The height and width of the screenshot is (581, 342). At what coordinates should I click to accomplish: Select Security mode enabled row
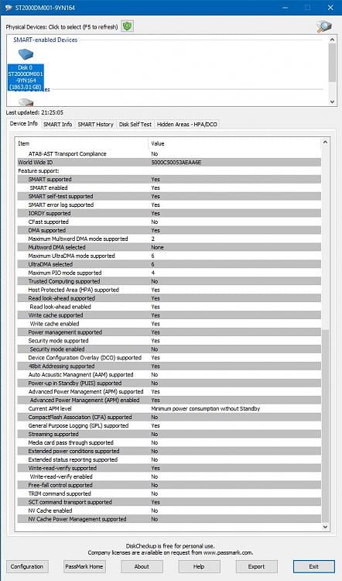169,349
